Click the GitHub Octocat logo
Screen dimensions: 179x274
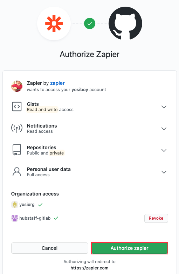[125, 23]
